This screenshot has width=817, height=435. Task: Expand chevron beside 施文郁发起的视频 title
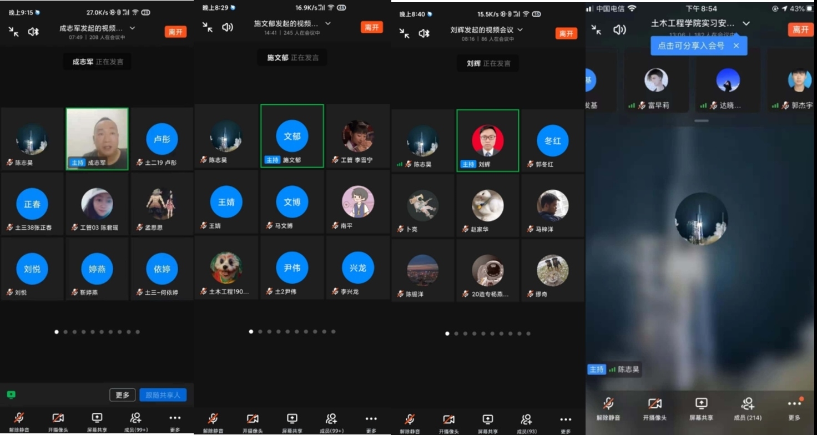coord(328,23)
